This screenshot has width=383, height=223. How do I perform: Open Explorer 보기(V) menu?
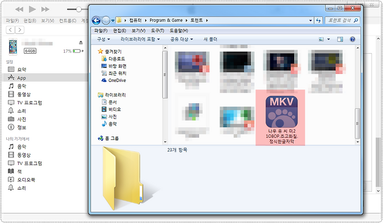138,31
